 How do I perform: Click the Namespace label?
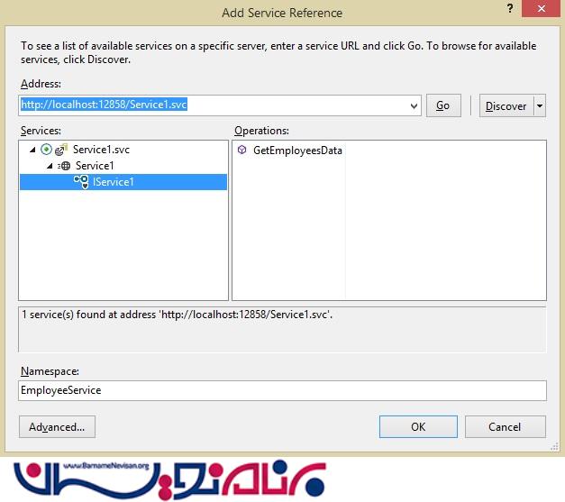(x=50, y=371)
